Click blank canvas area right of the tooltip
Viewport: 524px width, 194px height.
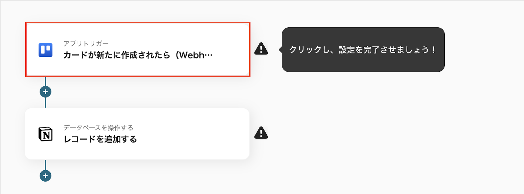485,50
